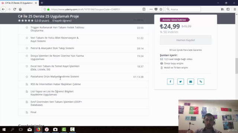Click document icon beside RSS ile İnternetten
The height and width of the screenshot is (133, 238).
(x=27, y=84)
